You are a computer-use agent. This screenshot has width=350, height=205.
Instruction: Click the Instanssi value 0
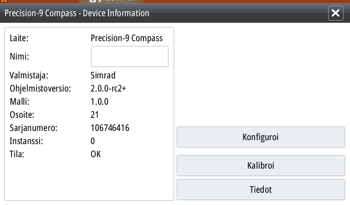point(93,141)
